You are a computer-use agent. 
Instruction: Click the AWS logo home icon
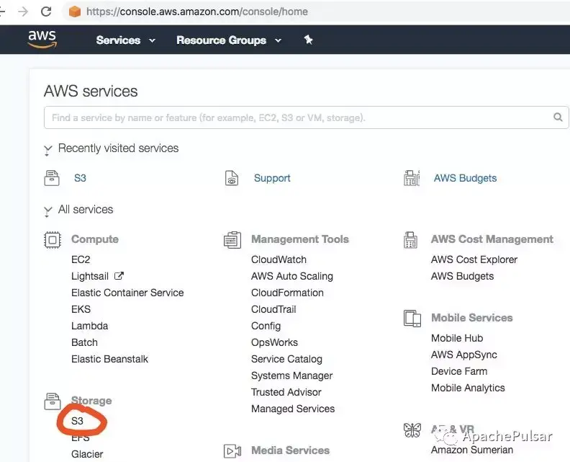[x=42, y=39]
